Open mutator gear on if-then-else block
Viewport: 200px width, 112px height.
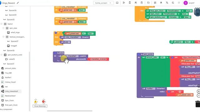click(x=56, y=33)
